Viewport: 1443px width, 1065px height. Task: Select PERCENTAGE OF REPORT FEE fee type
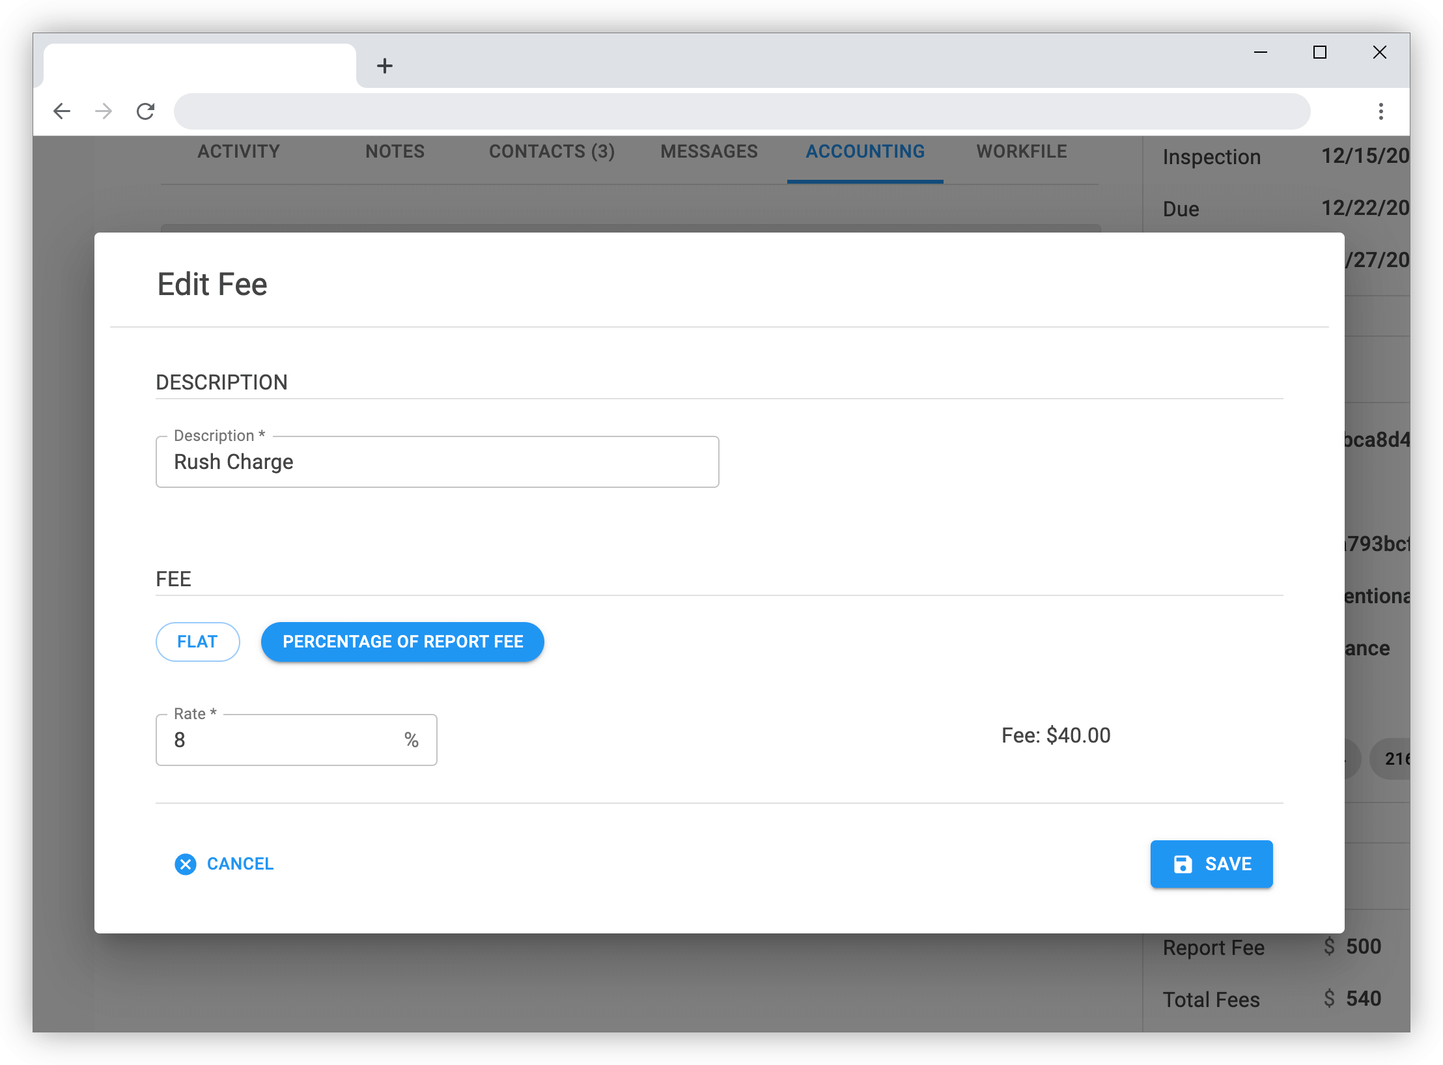402,642
